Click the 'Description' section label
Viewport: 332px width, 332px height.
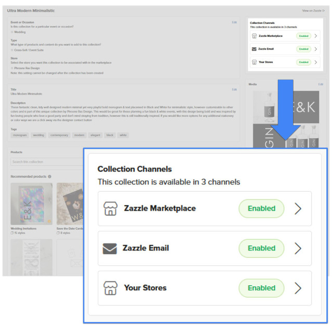coord(18,103)
